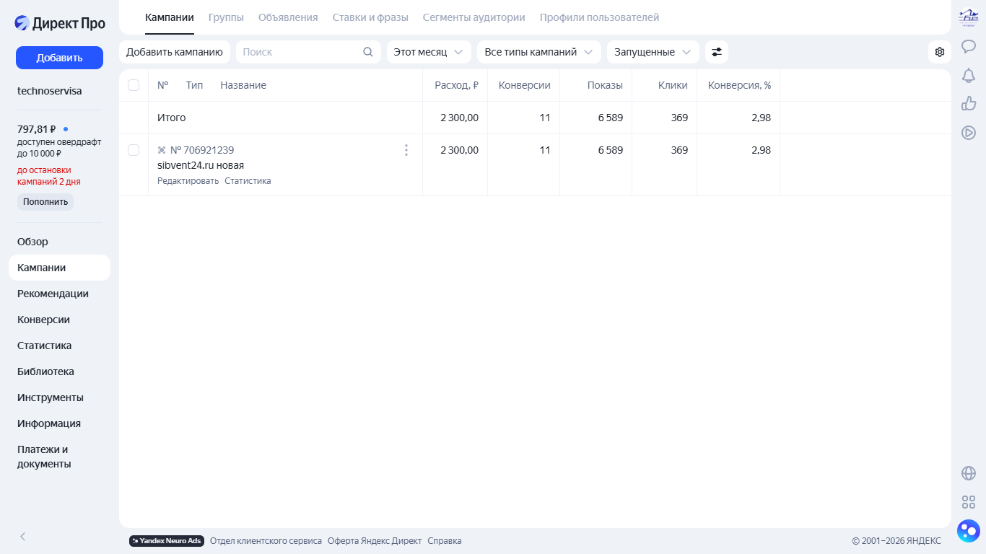The height and width of the screenshot is (554, 986).
Task: Open the video play circle icon
Action: (x=969, y=132)
